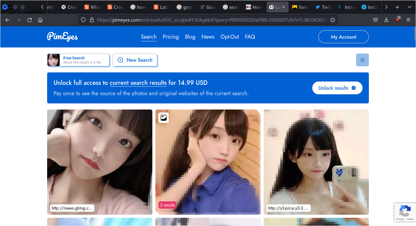Screen dimensions: 416x226
Task: Open Firefox home page
Action: [x=40, y=19]
